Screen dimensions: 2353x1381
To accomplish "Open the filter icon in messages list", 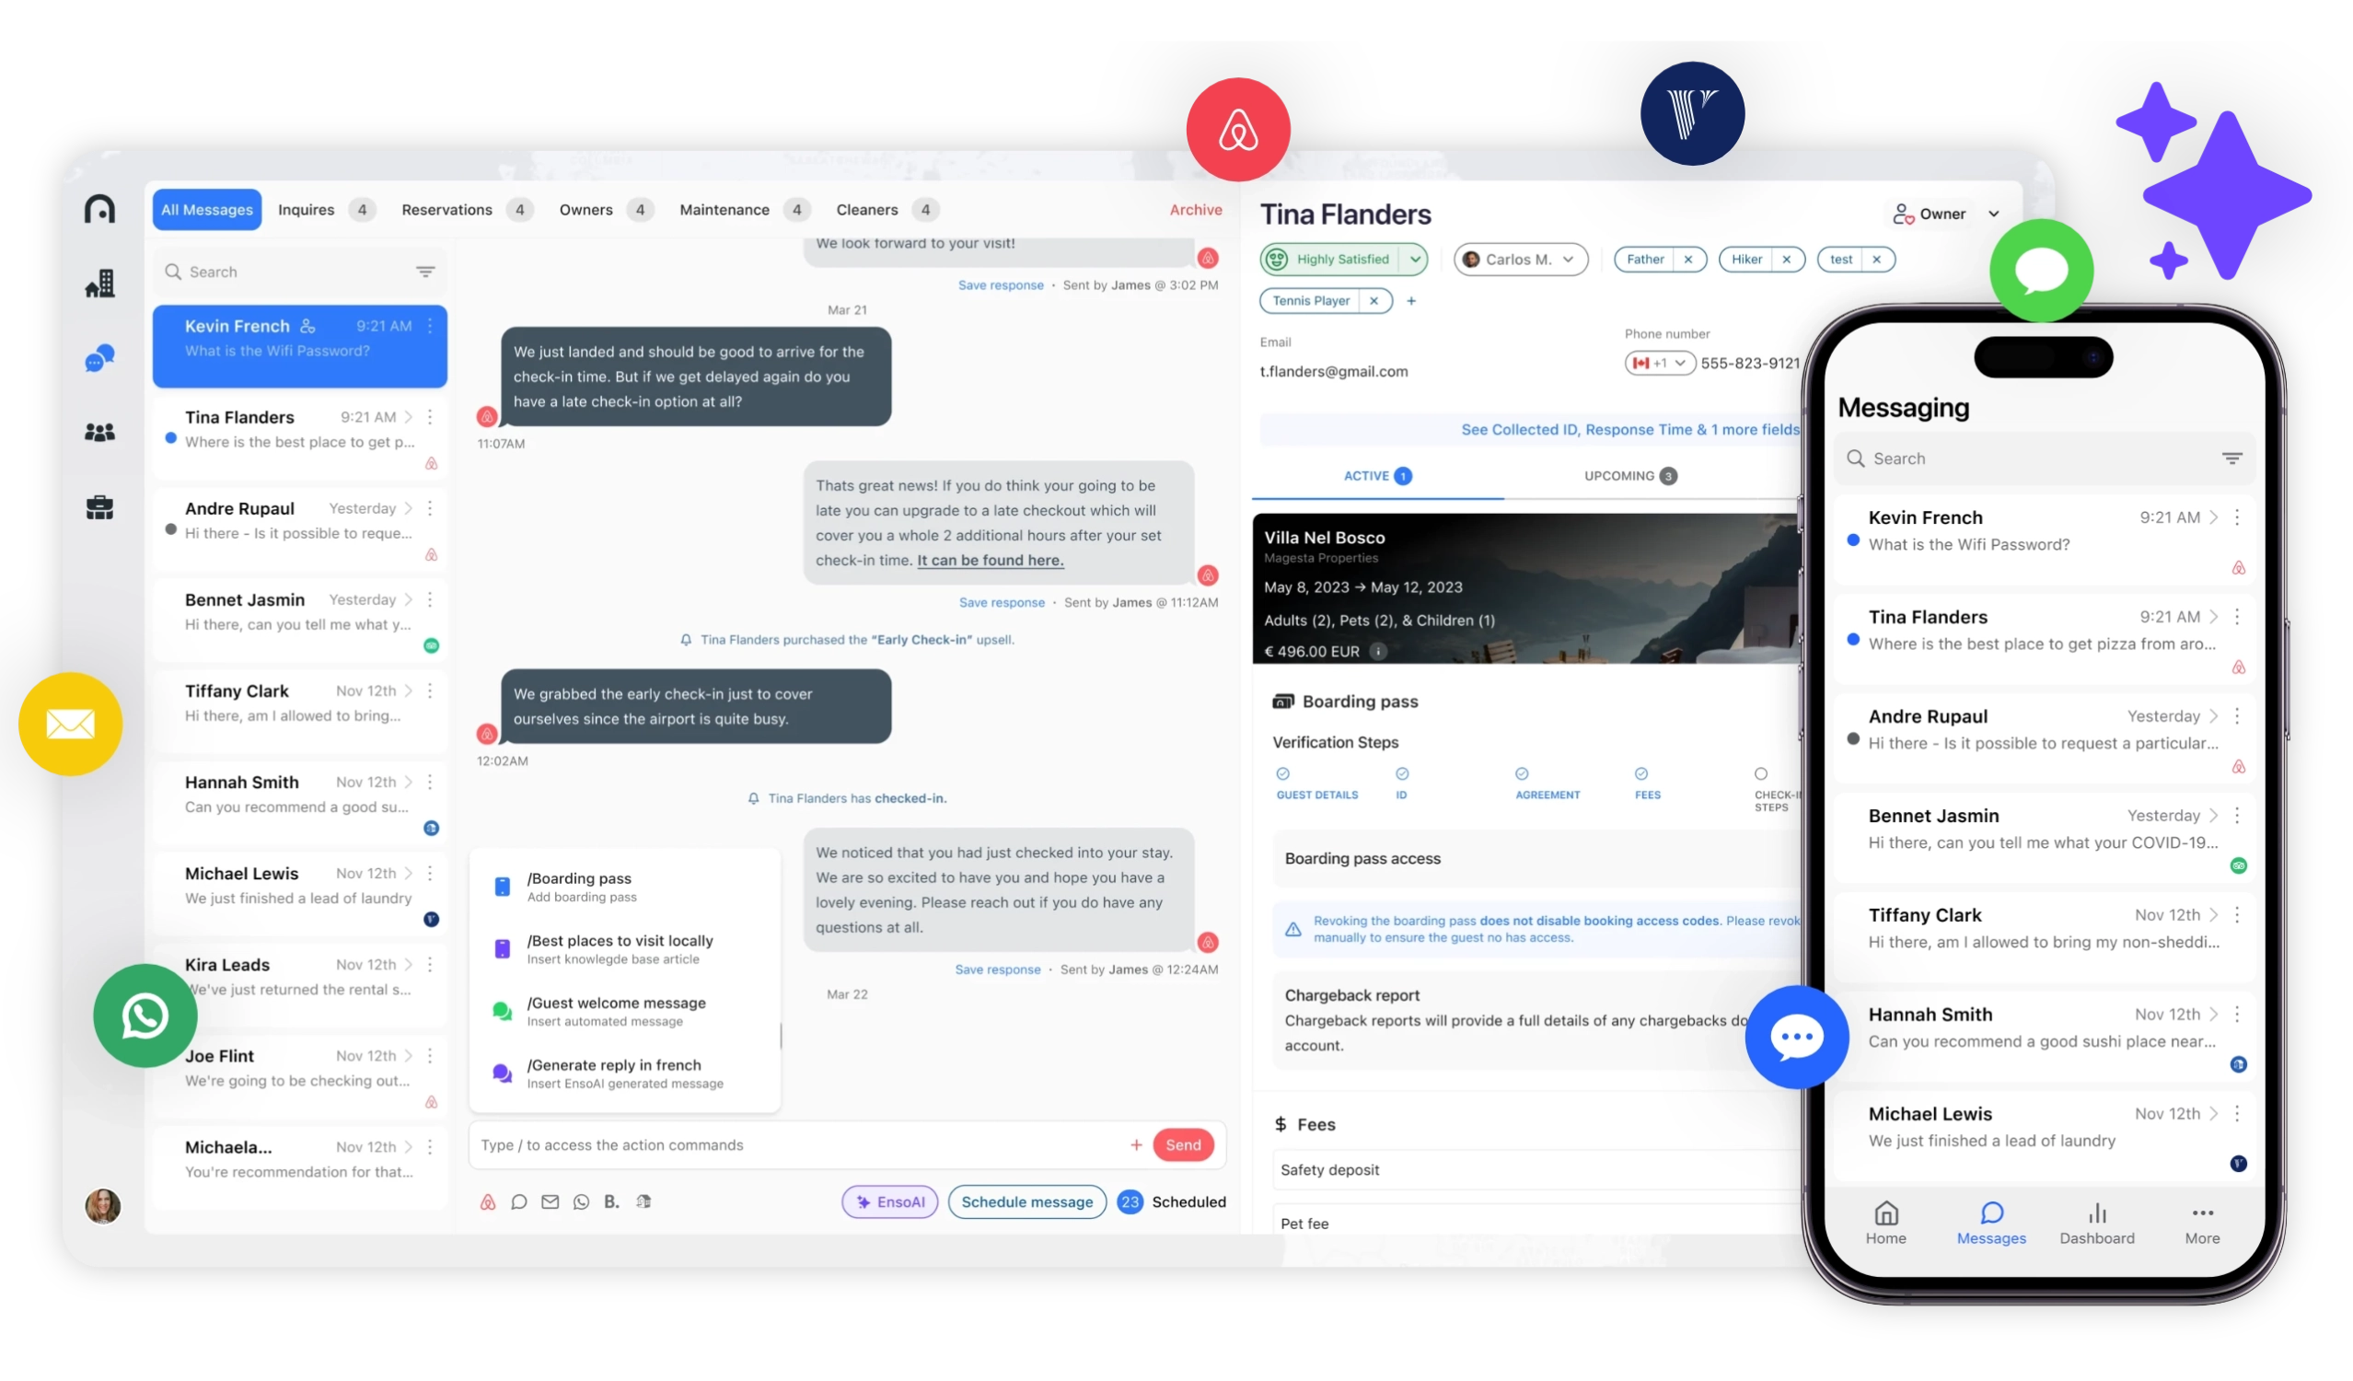I will (423, 272).
